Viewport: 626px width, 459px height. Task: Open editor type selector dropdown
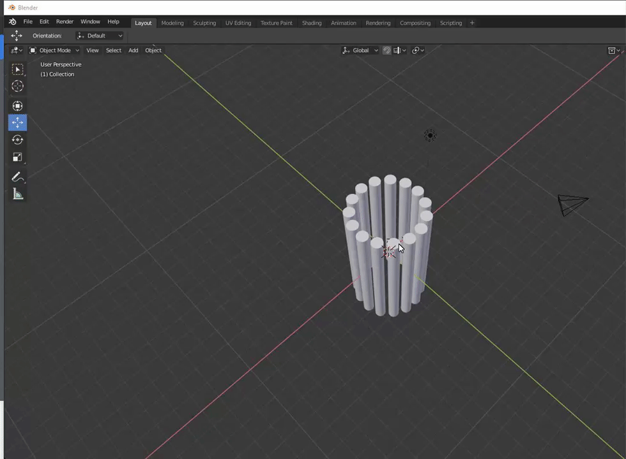click(16, 50)
